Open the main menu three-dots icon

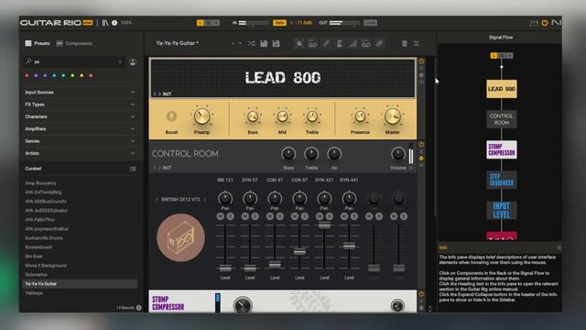pos(97,23)
